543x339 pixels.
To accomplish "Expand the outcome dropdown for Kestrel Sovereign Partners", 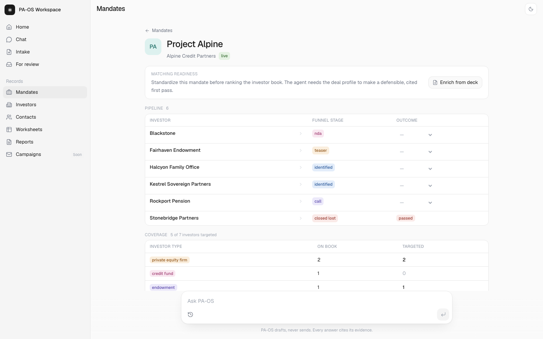I will click(x=416, y=186).
